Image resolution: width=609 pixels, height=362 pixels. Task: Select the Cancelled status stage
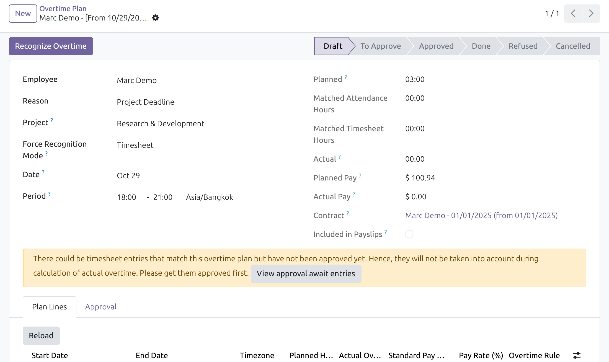(x=573, y=46)
